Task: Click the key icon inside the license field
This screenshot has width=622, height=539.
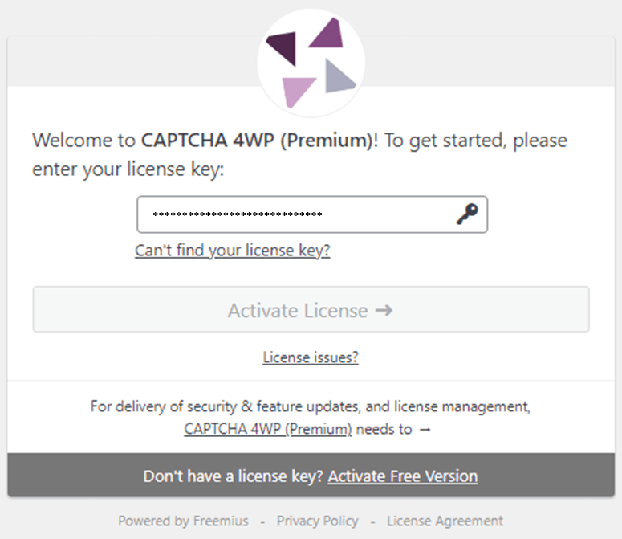Action: [467, 214]
